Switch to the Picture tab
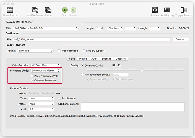 pos(83,59)
